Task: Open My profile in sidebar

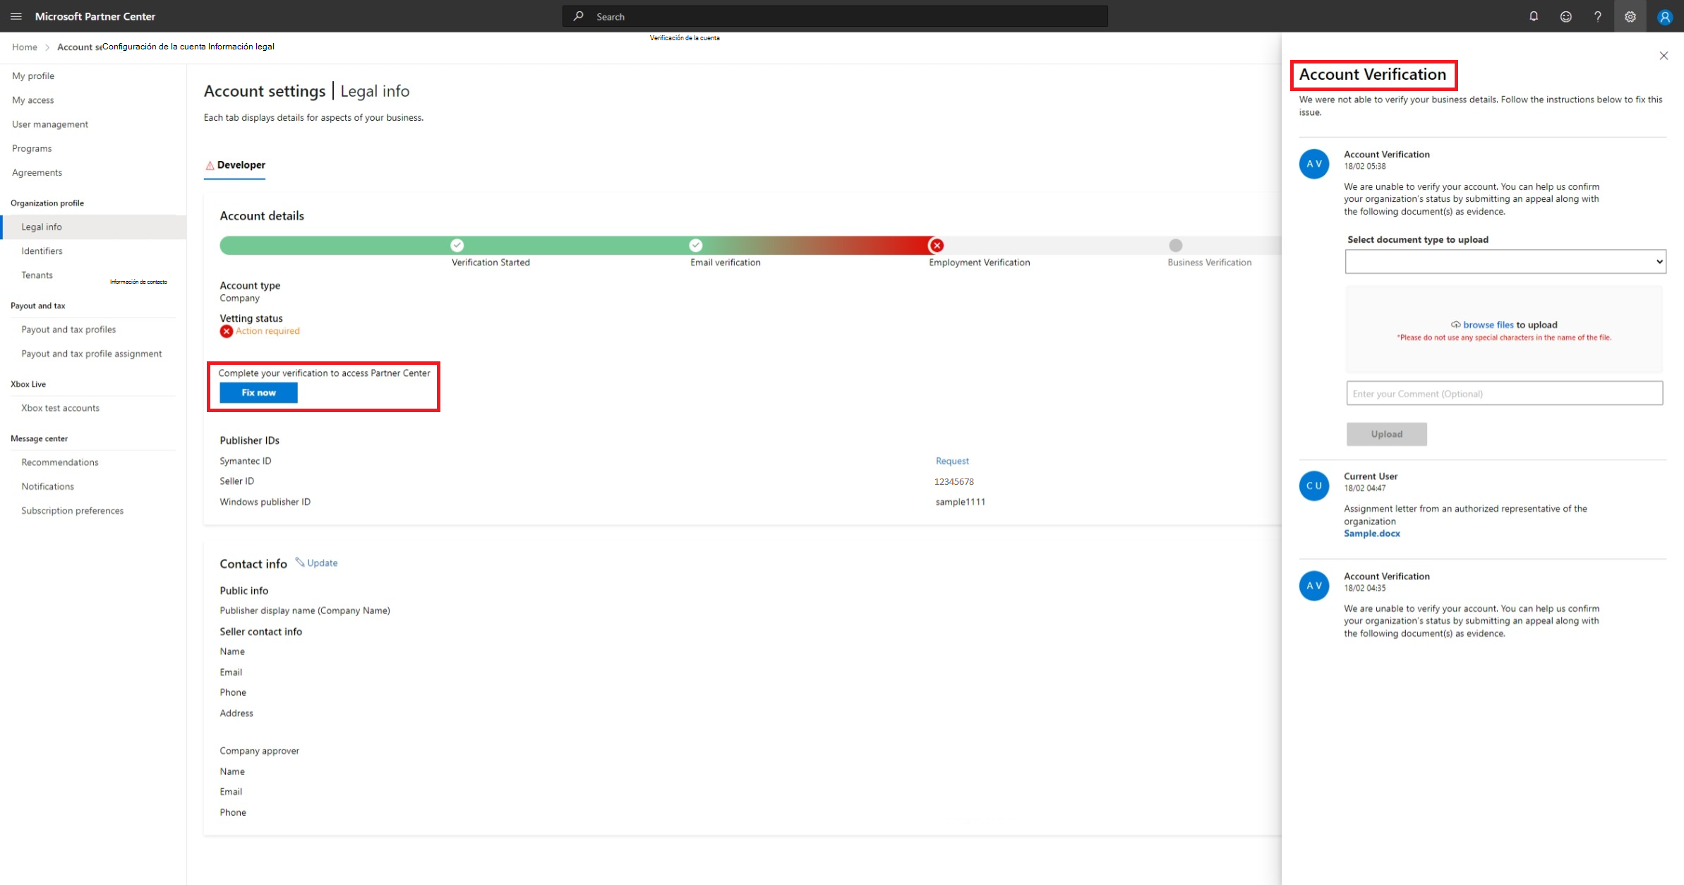Action: tap(33, 76)
